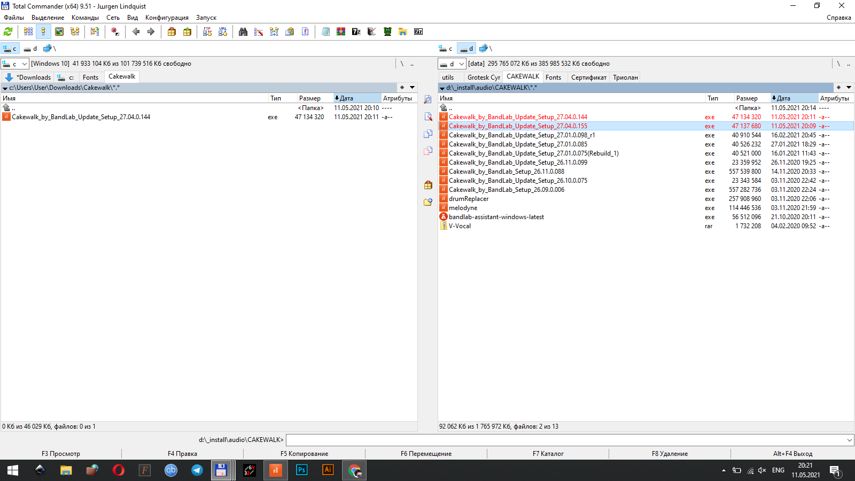Go forward with the right arrow
Image resolution: width=855 pixels, height=481 pixels.
pos(151,32)
